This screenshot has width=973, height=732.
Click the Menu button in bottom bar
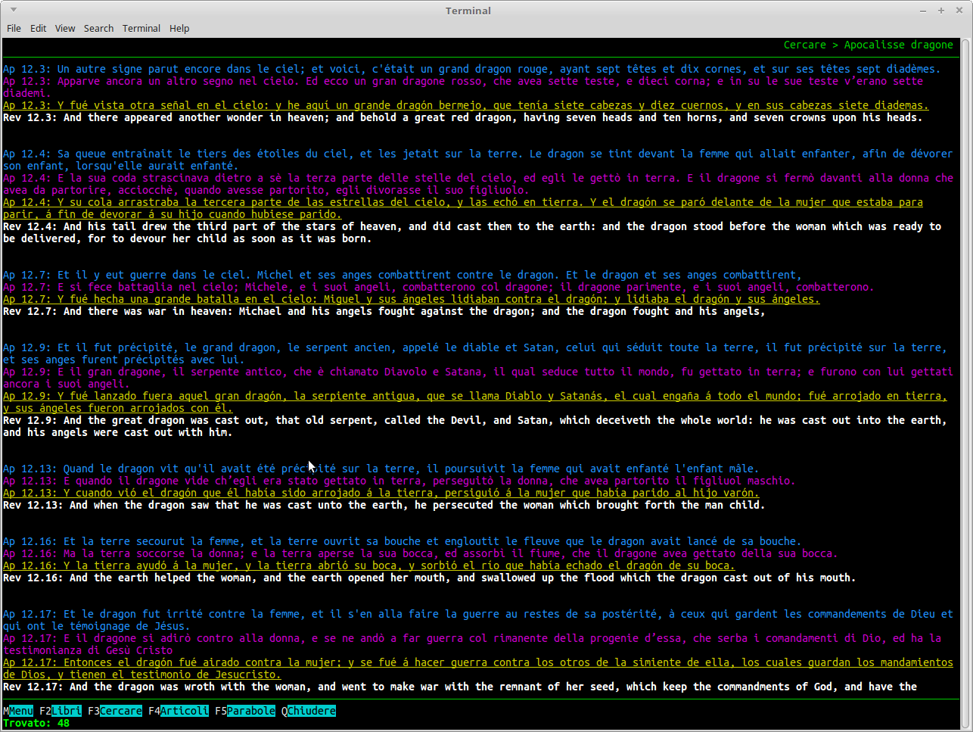tap(18, 711)
